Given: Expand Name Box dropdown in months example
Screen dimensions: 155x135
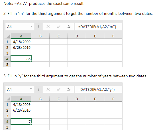Looking at the screenshot, I should point(31,26).
